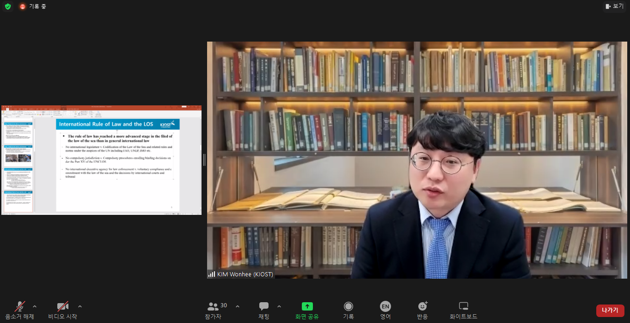The image size is (630, 323).
Task: Turn on the camera with 비디오 시작
Action: pos(62,310)
